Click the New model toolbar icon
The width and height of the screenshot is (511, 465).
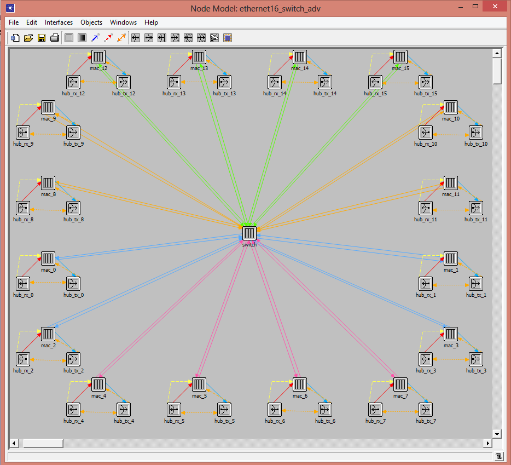15,38
